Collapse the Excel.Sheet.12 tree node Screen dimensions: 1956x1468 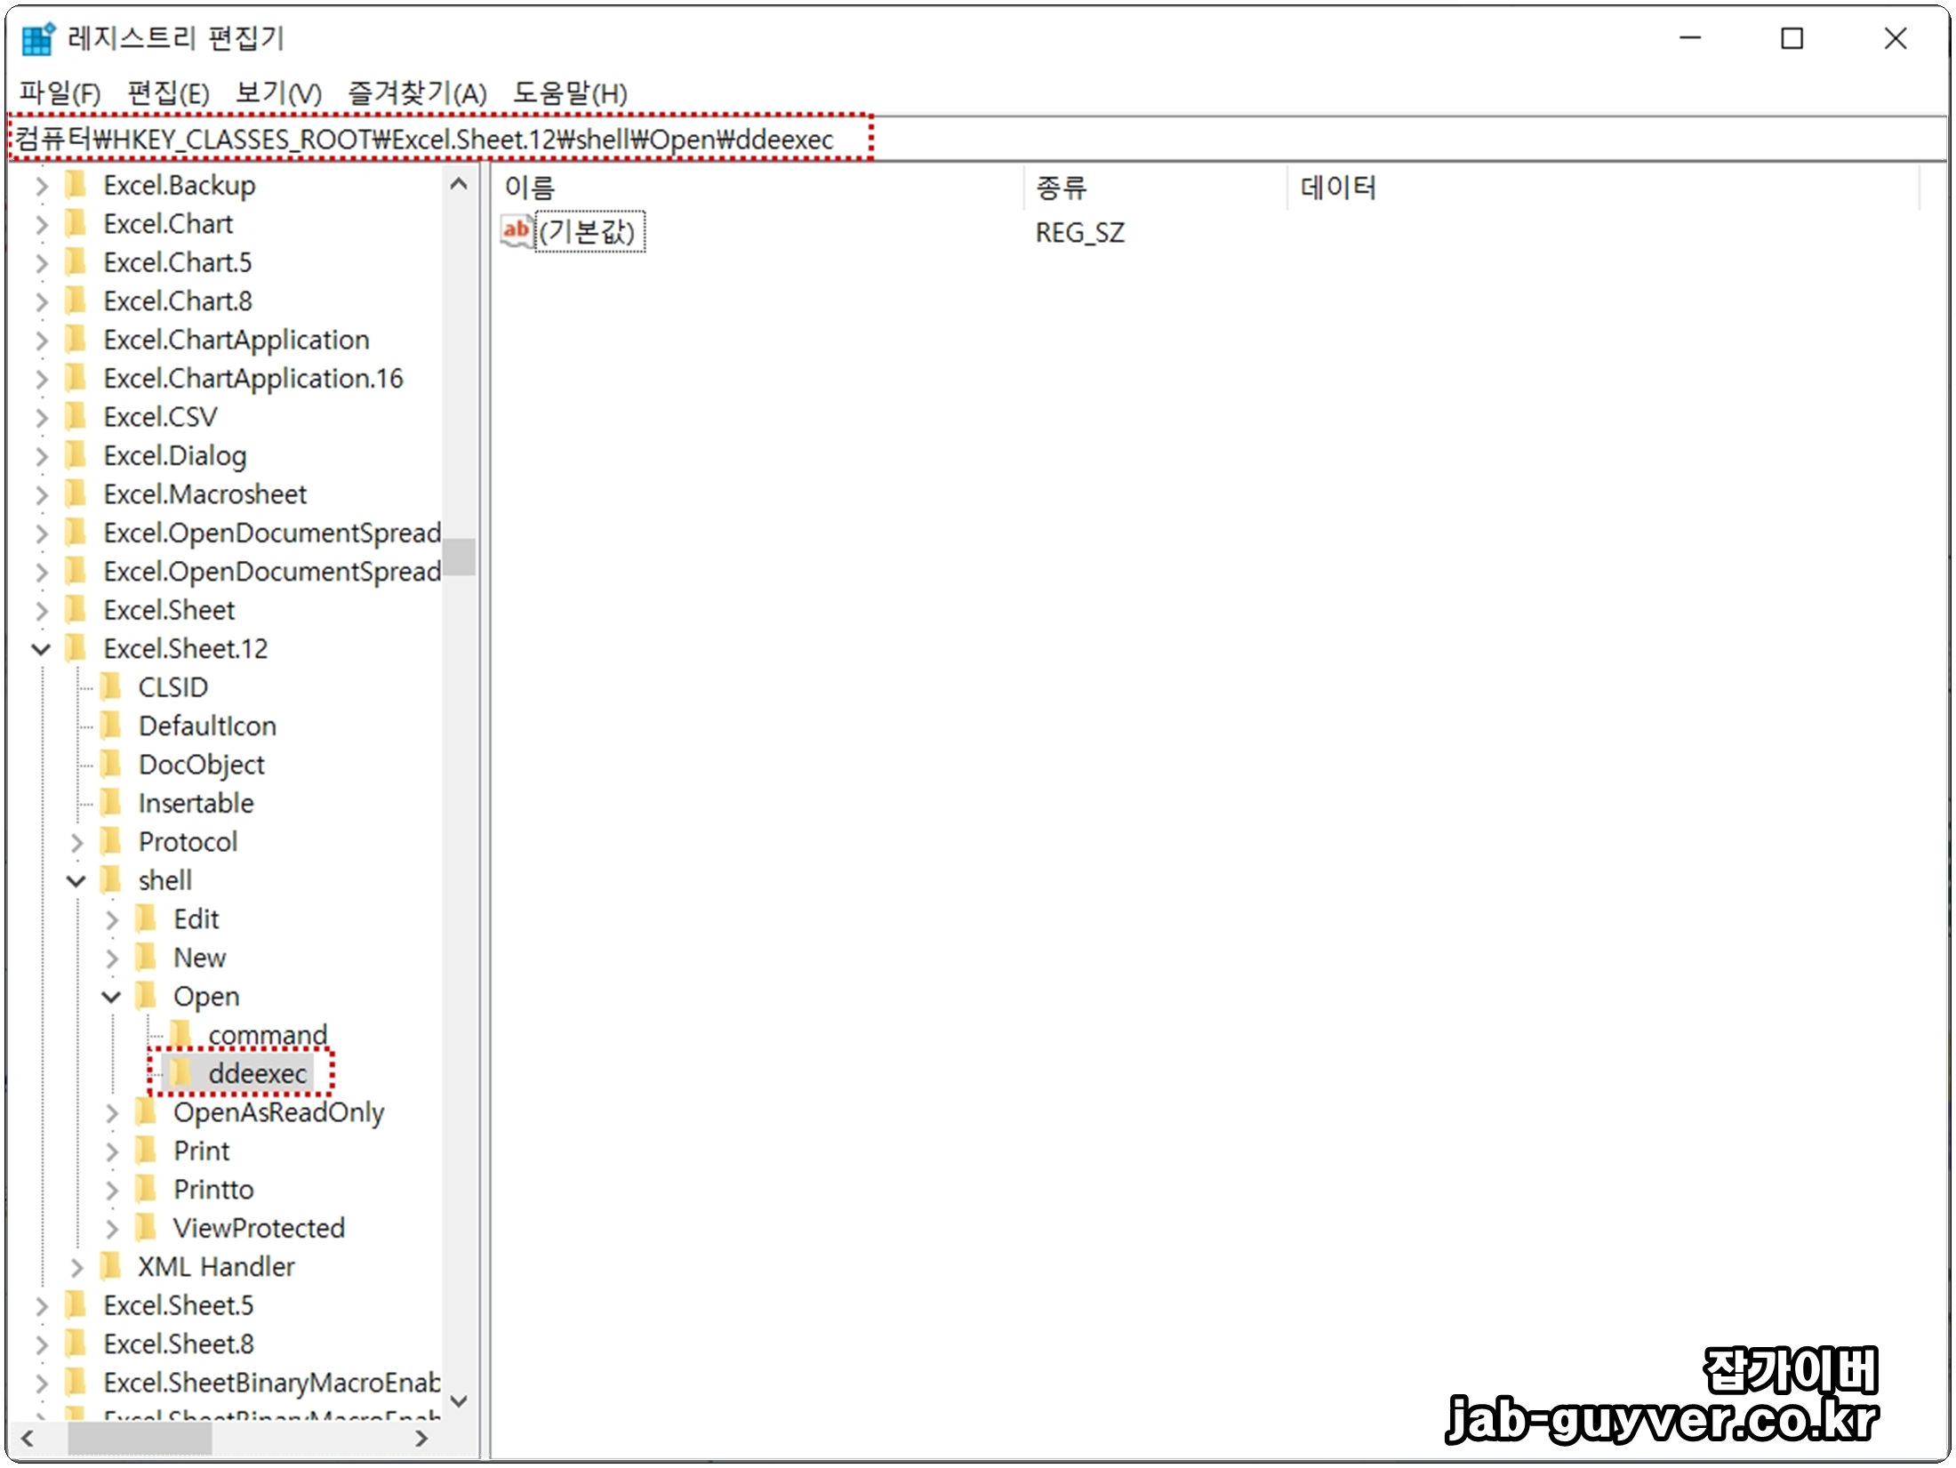[x=41, y=649]
